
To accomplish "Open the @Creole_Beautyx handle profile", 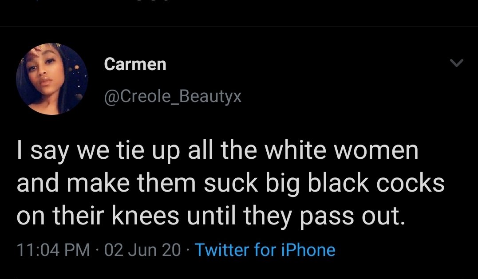I will coord(173,97).
